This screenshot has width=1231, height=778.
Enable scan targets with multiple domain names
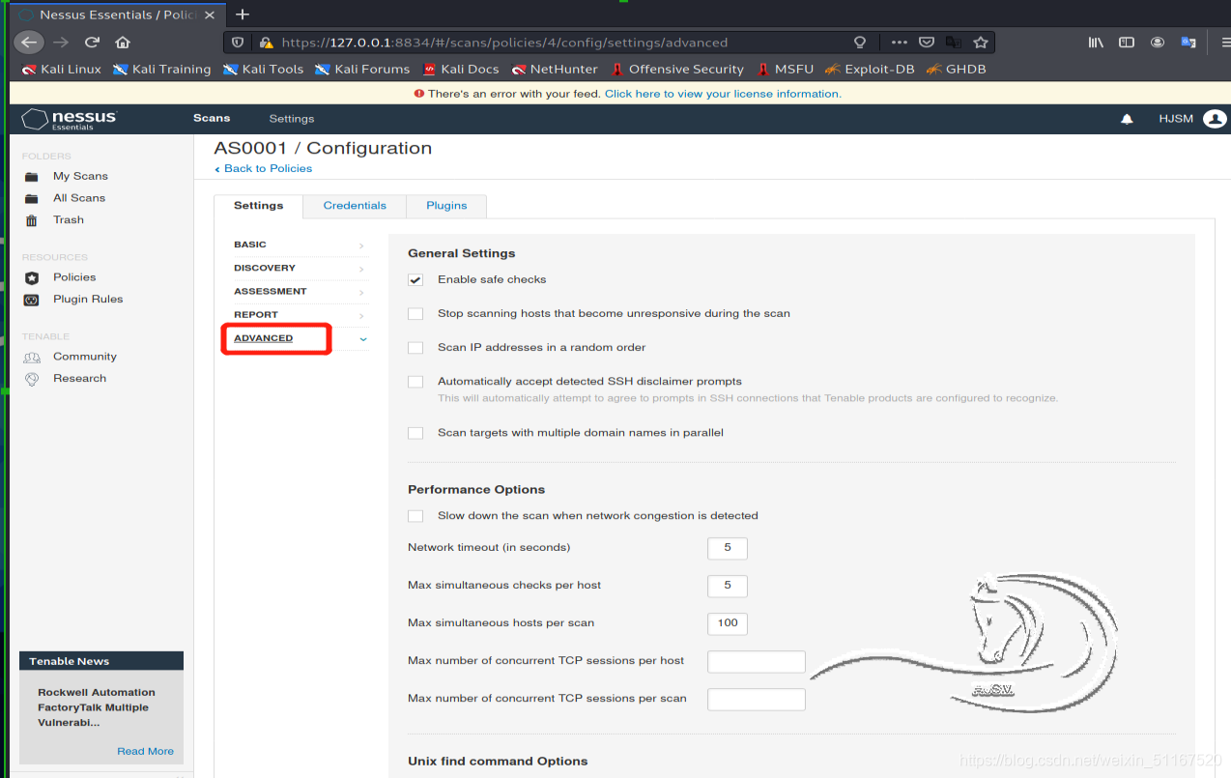click(x=415, y=433)
